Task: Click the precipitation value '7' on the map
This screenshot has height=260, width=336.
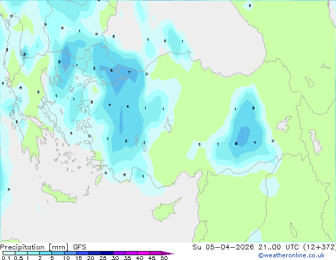Action: (x=129, y=72)
